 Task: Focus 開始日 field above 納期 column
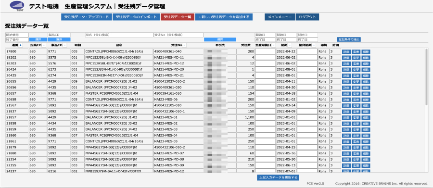tap(286, 35)
